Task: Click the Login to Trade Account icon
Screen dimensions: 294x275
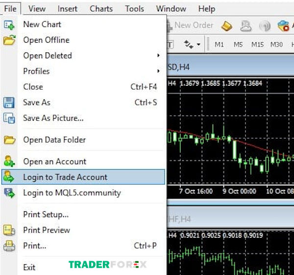Action: pos(9,176)
